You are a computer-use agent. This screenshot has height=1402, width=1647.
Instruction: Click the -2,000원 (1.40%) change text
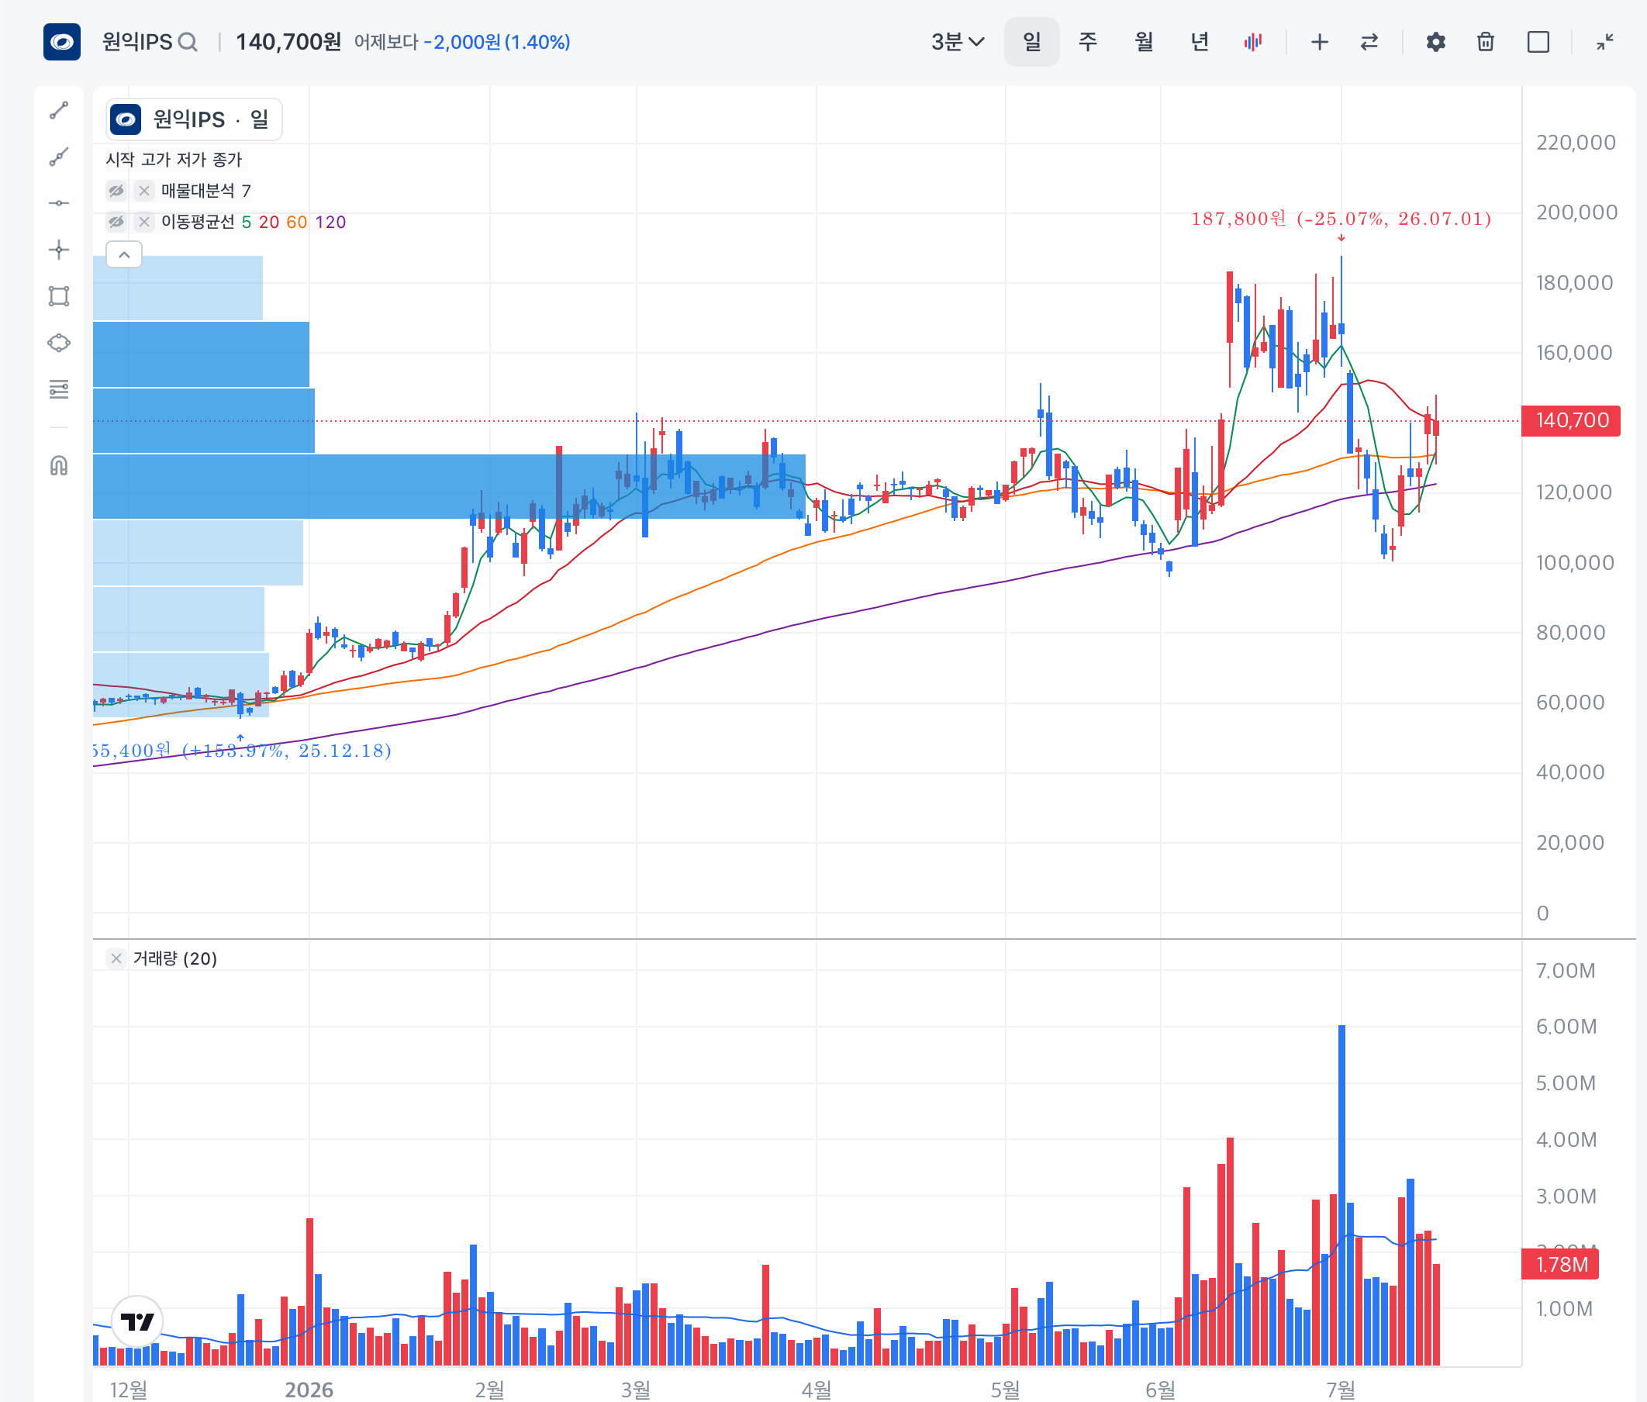pos(497,42)
